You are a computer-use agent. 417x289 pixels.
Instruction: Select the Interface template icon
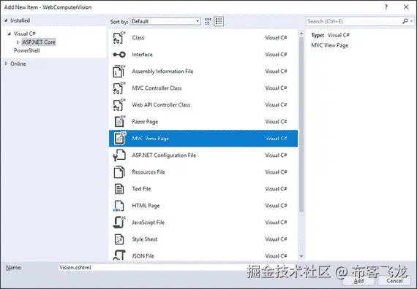pos(119,55)
